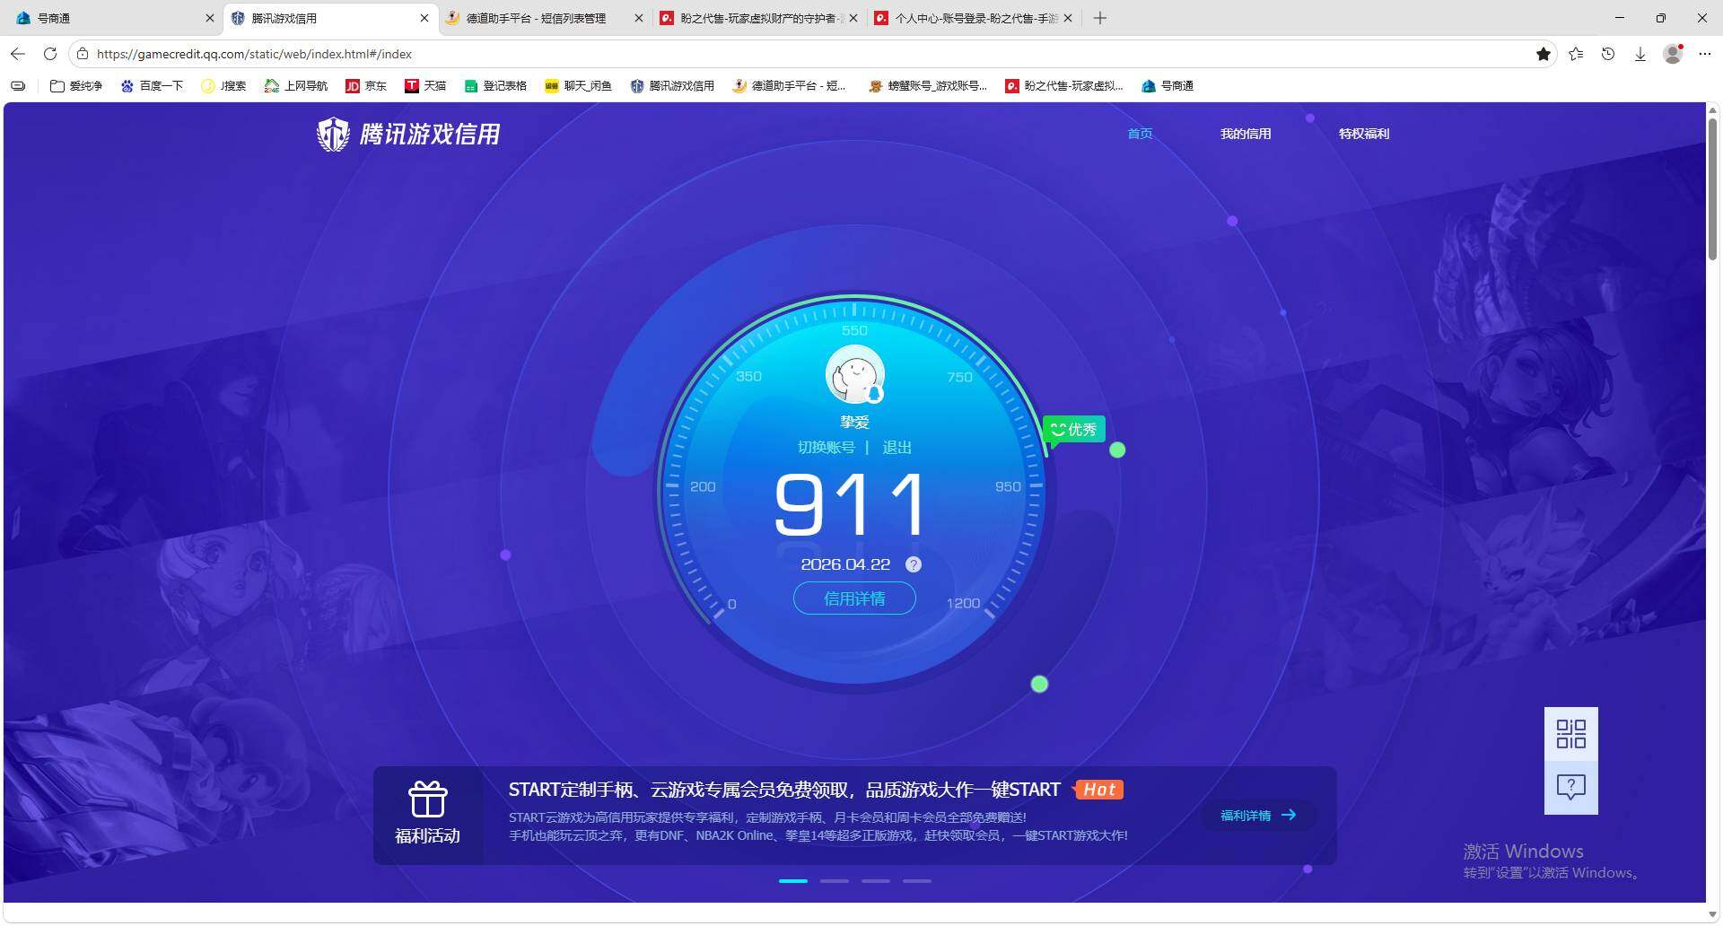Open the QR code panel on the right
1723x926 pixels.
[1570, 734]
